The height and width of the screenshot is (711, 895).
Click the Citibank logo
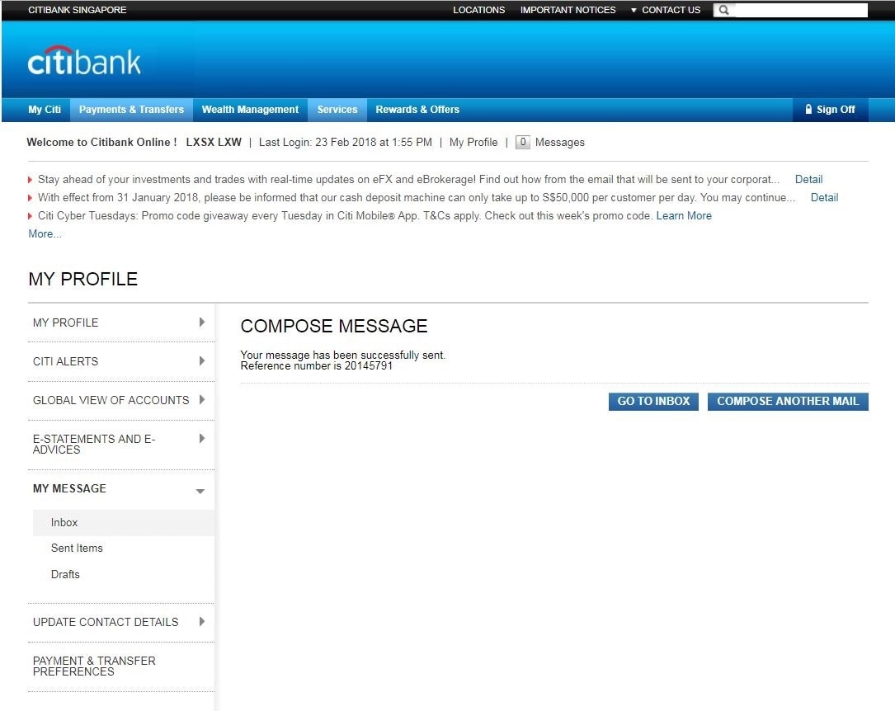pyautogui.click(x=84, y=61)
